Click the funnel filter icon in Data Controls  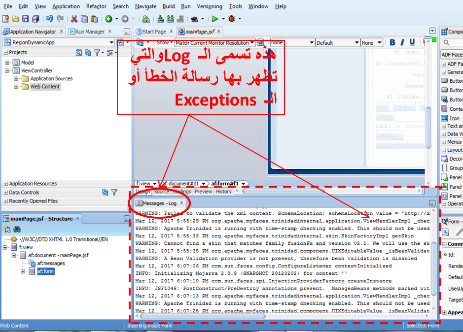pos(114,193)
